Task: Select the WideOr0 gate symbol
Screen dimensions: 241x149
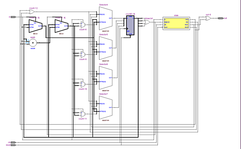Action: (147, 22)
